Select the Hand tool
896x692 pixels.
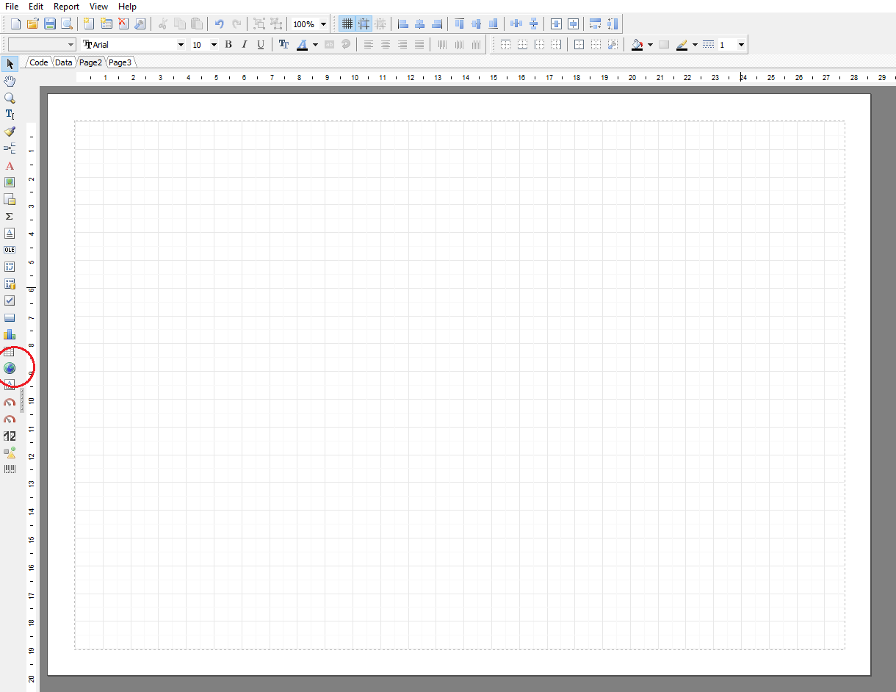pyautogui.click(x=10, y=81)
